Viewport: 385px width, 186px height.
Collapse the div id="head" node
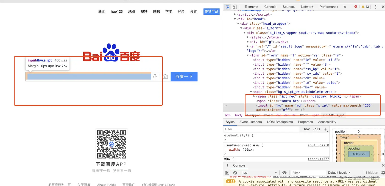[235, 19]
